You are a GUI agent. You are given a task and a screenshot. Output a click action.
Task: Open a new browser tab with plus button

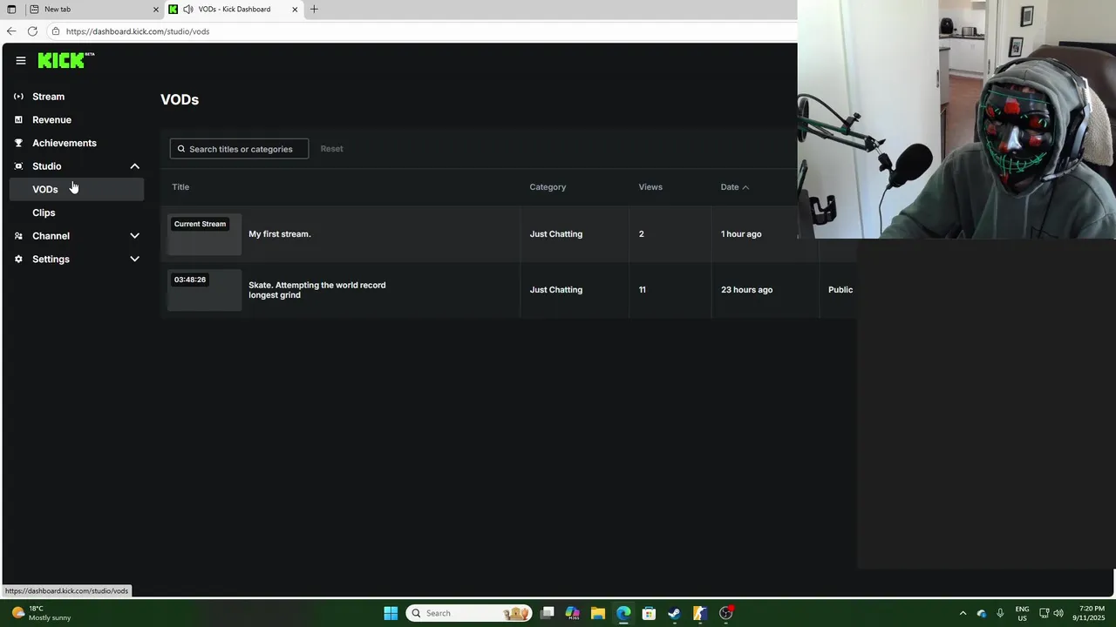pos(314,10)
